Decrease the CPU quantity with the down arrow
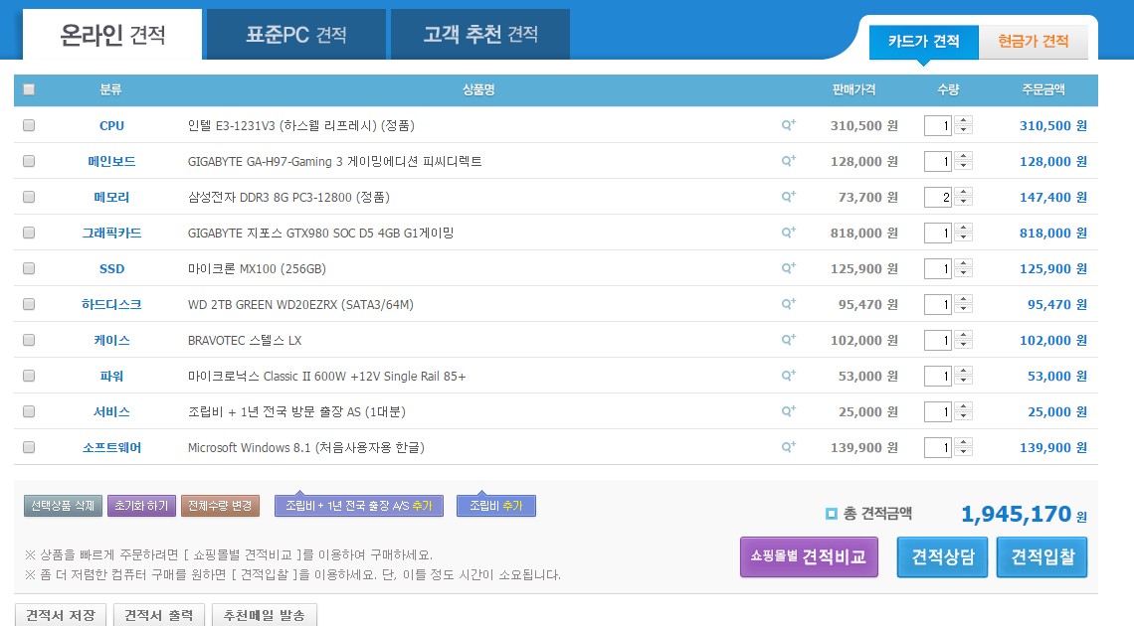This screenshot has width=1134, height=626. 963,131
